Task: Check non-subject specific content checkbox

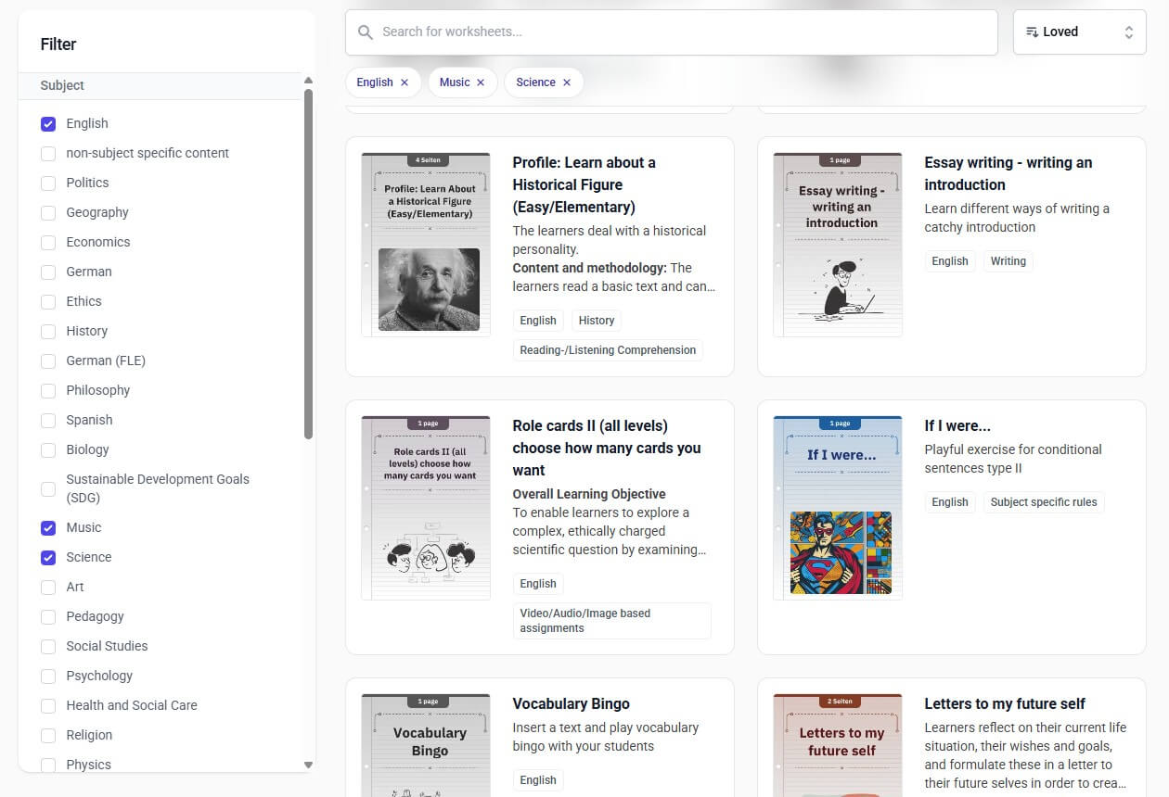Action: click(48, 153)
